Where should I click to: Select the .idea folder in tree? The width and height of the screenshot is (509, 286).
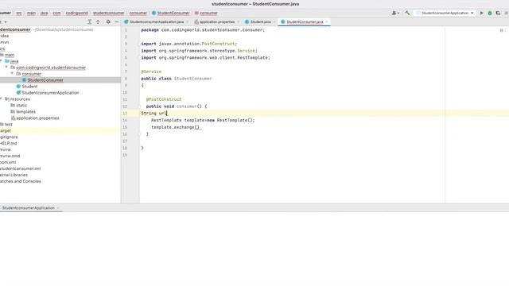(5, 36)
